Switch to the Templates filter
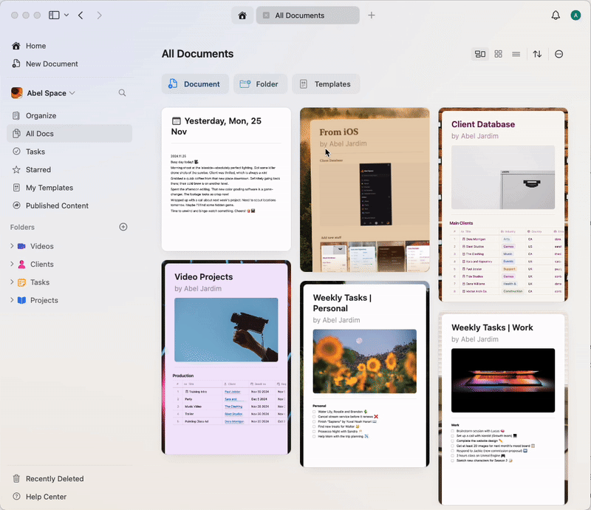 tap(326, 84)
